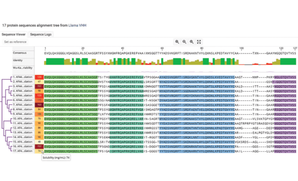Select sequence row 17. AF4...slation
Image resolution: width=298 pixels, height=181 pixels.
22,151
